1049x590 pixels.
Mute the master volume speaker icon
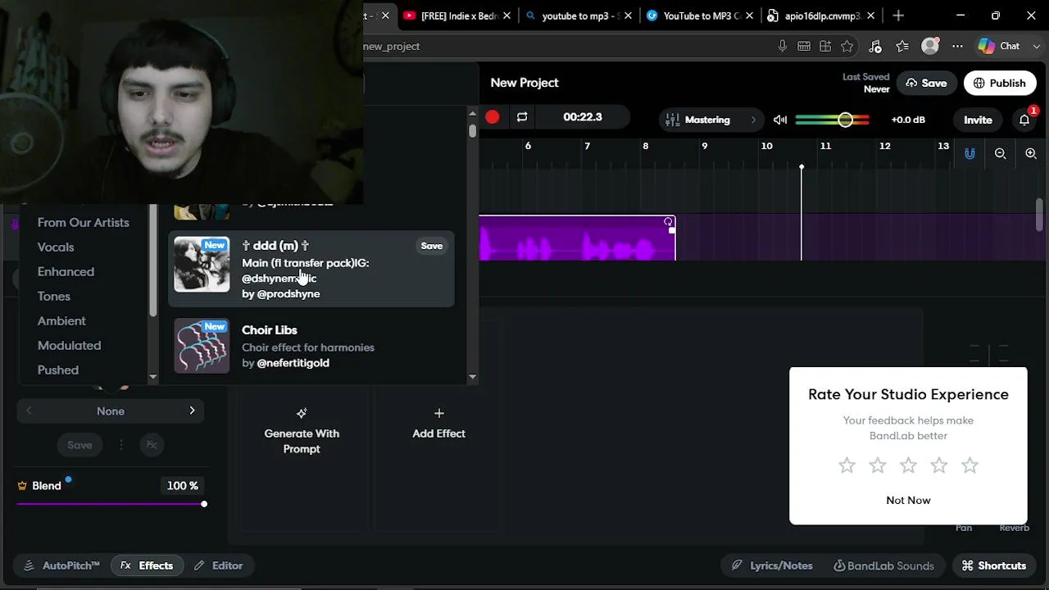click(x=780, y=120)
